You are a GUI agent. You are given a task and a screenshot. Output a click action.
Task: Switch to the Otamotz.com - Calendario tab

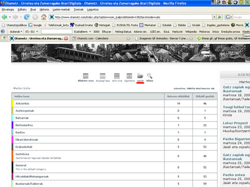pos(101,38)
